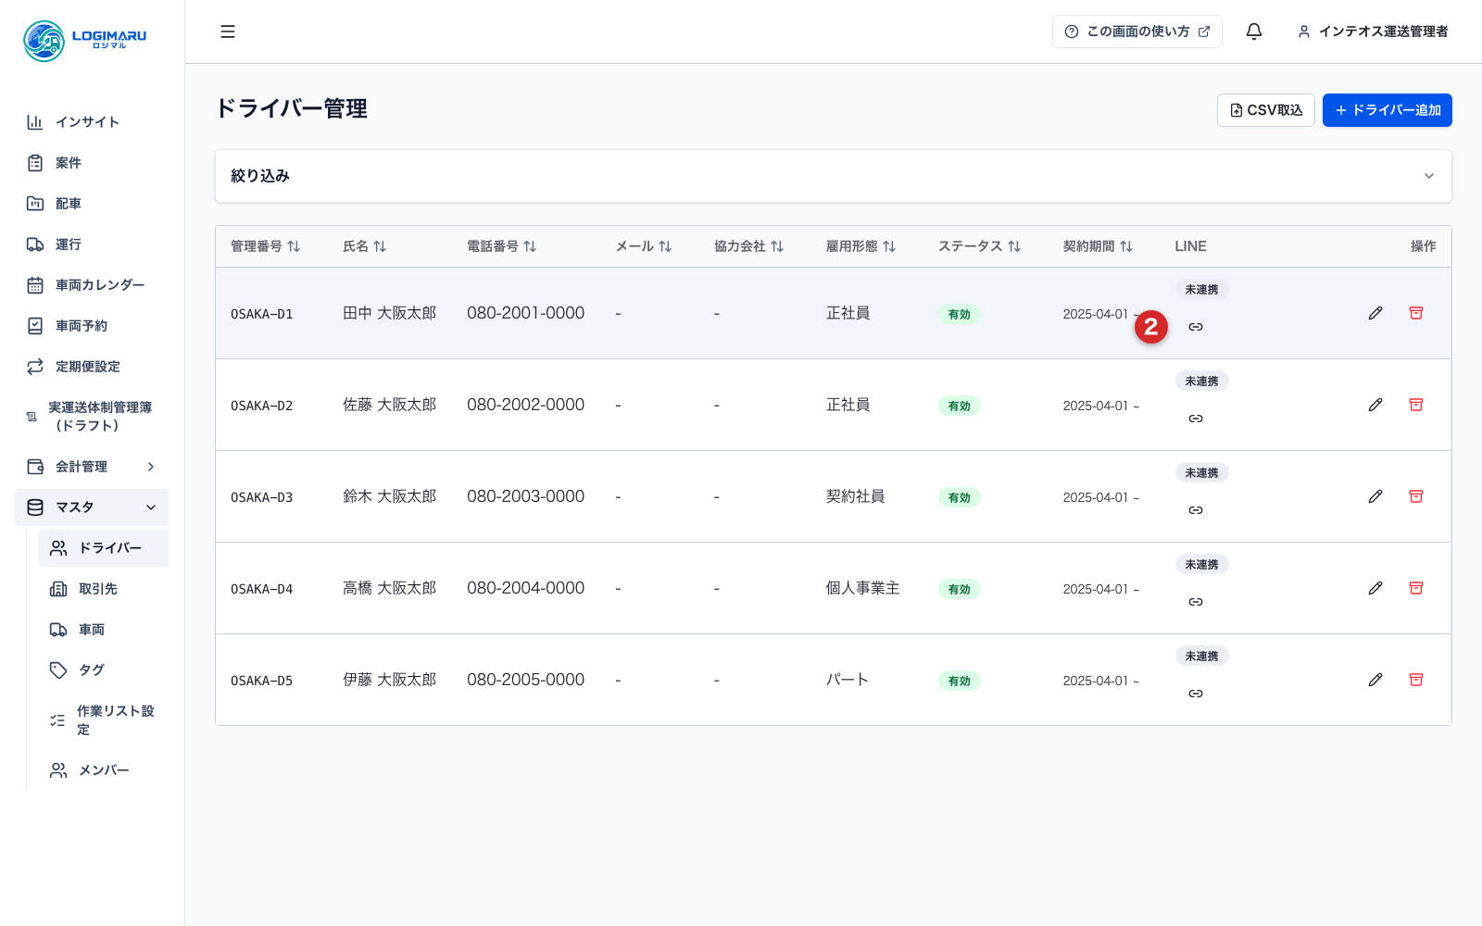The image size is (1482, 926).
Task: Open 配車 in sidebar
Action: [x=92, y=204]
